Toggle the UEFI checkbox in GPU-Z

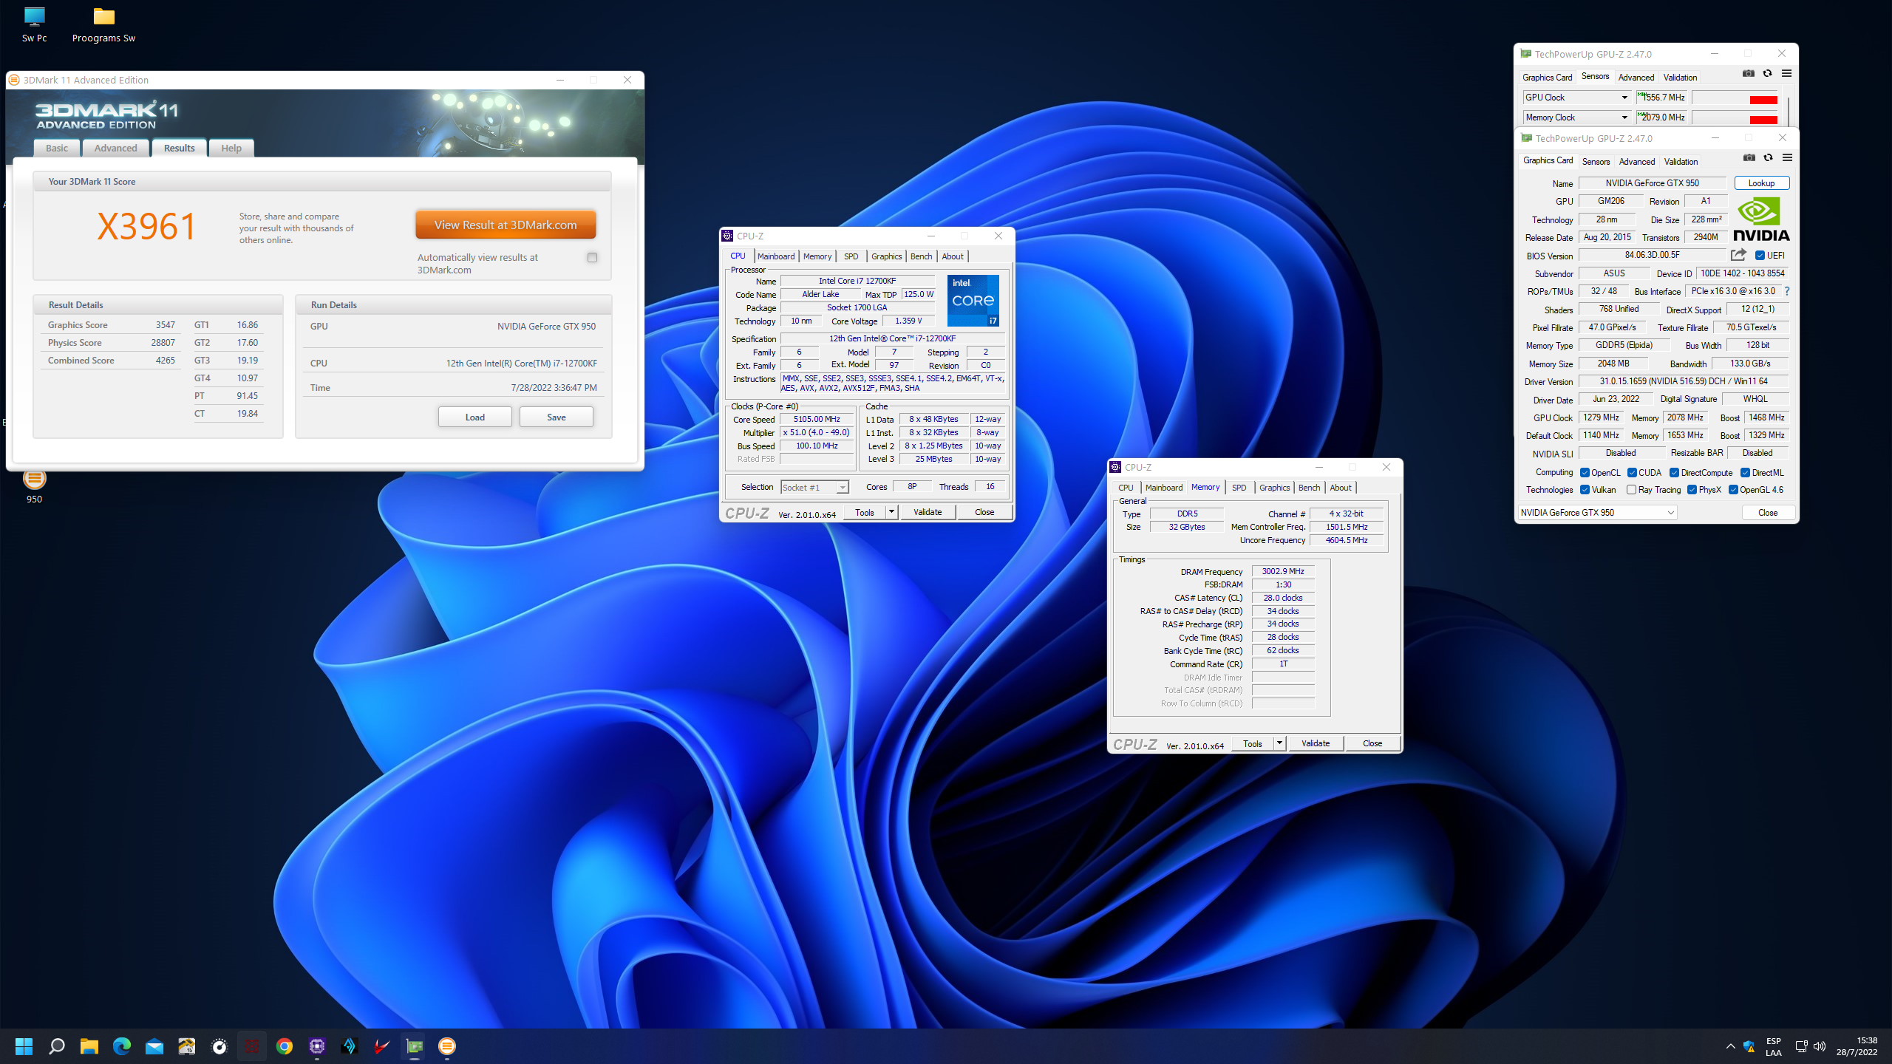(1760, 256)
